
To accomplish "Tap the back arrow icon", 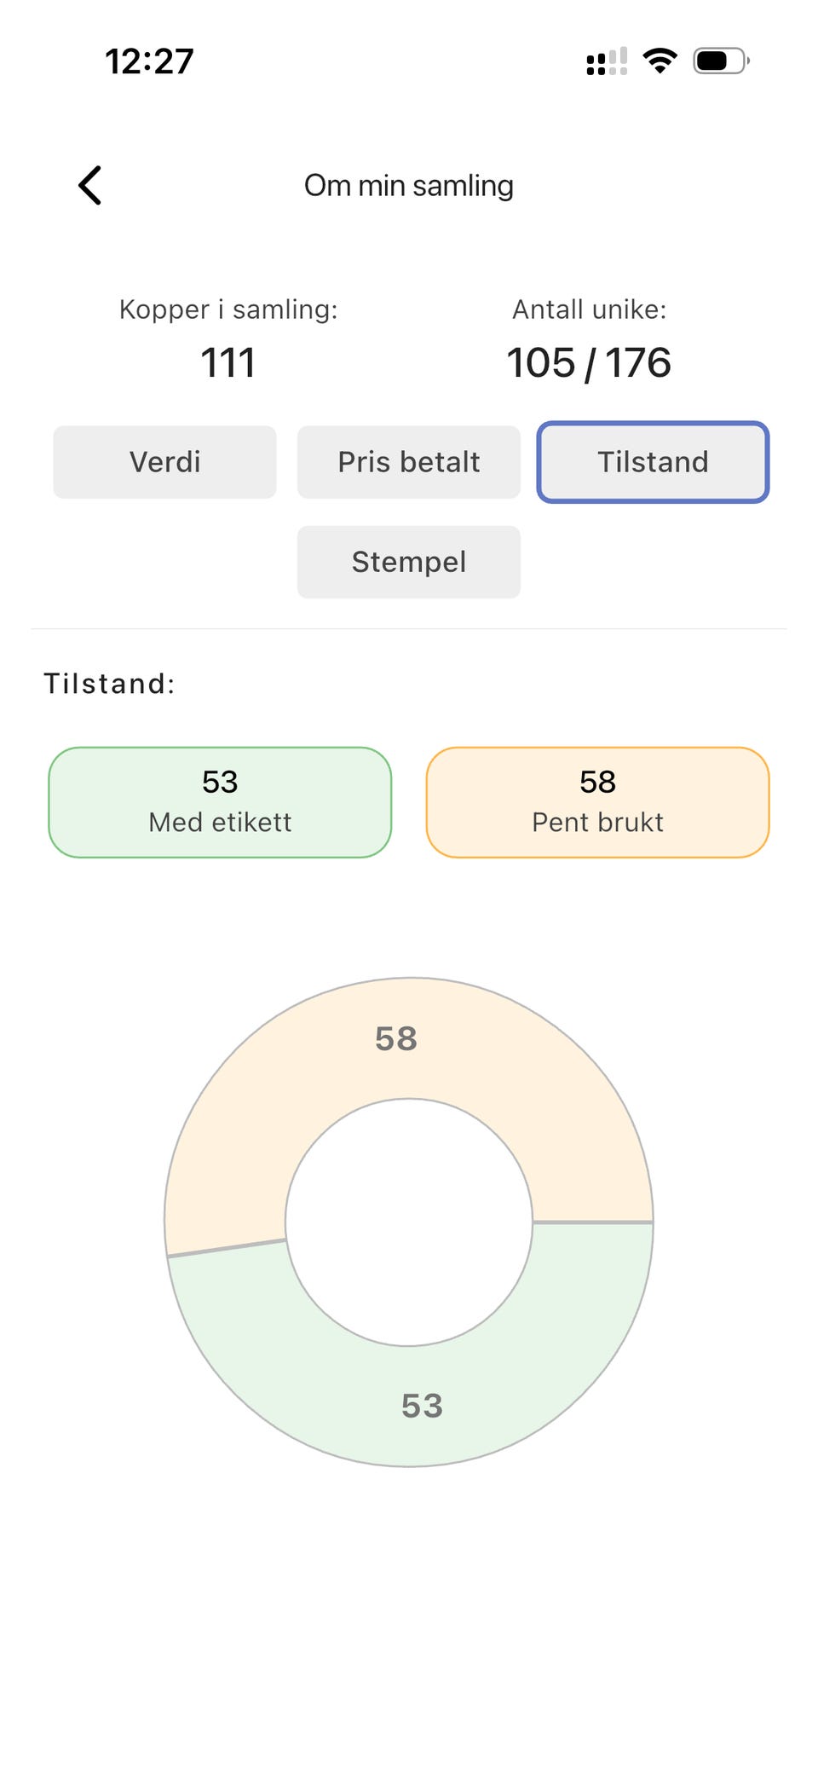I will [x=90, y=185].
